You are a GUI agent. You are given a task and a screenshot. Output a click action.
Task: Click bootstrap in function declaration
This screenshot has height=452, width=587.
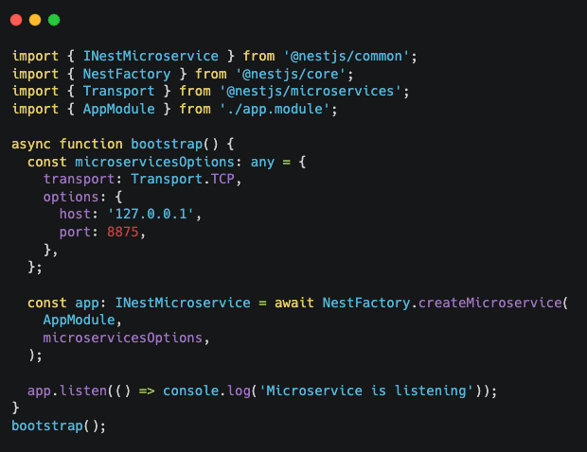(167, 145)
